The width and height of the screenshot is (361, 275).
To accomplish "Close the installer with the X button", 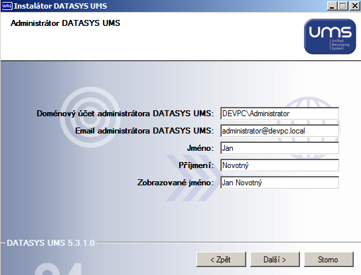I will pos(354,6).
